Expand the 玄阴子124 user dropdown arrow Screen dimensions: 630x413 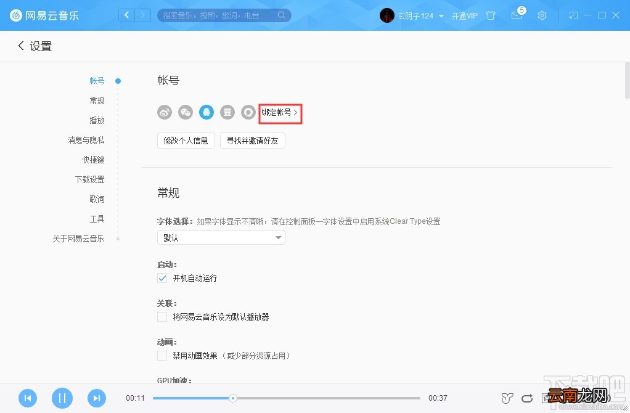tap(441, 16)
